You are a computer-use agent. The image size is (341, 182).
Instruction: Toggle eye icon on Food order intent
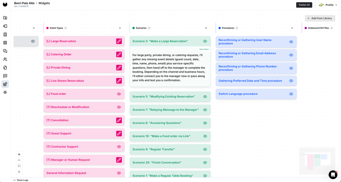coord(119,94)
